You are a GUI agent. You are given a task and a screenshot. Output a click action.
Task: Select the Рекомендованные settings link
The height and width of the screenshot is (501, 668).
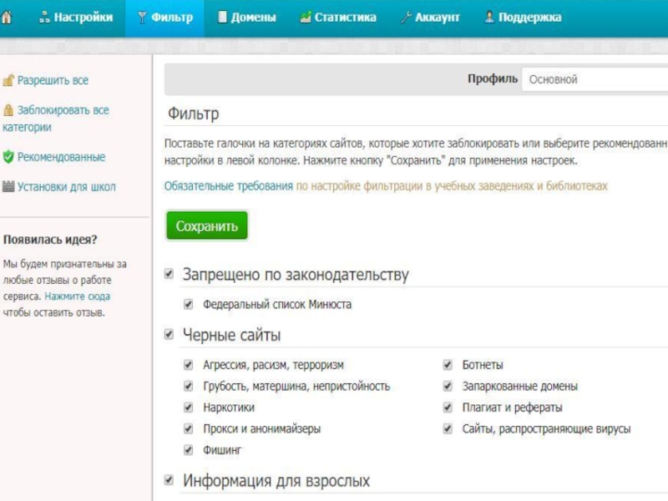(61, 157)
